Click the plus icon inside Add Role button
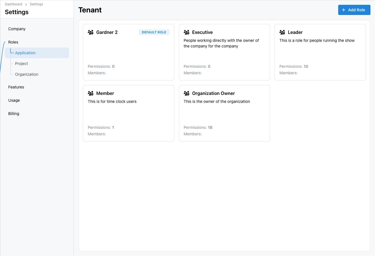Viewport: 375px width, 256px height. point(343,10)
